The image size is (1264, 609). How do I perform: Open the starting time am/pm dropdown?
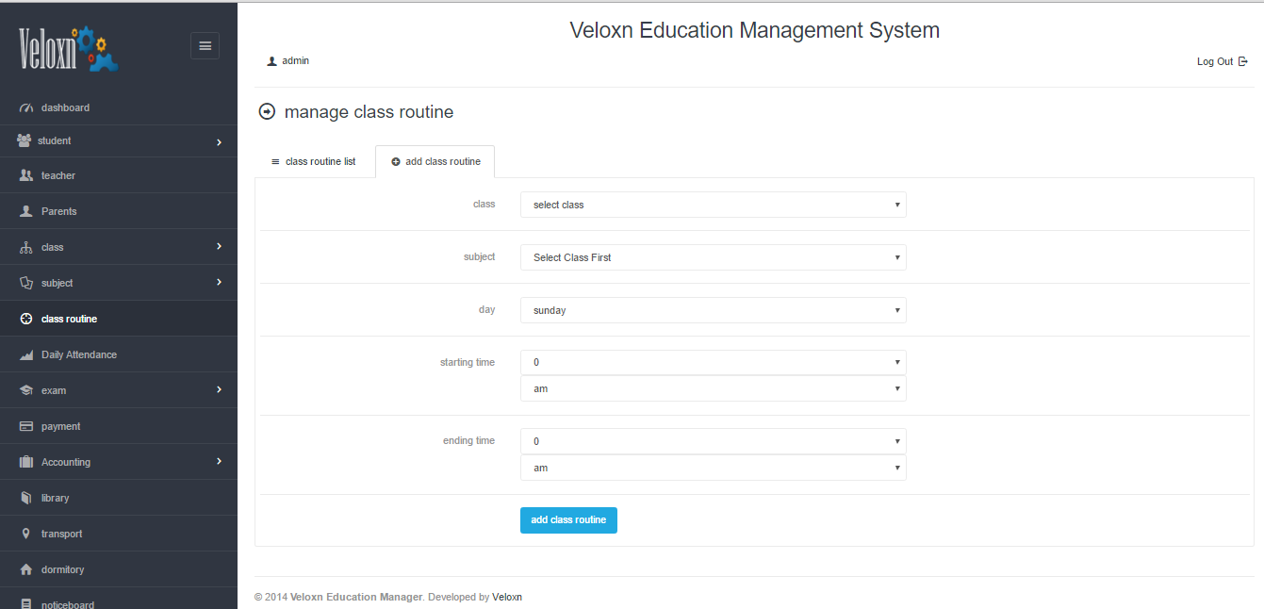click(x=713, y=388)
